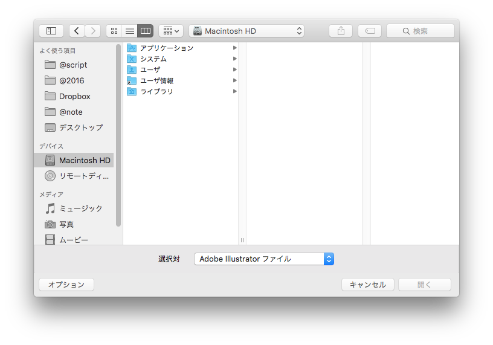This screenshot has width=493, height=345.
Task: Click the オプション button
Action: pos(66,285)
